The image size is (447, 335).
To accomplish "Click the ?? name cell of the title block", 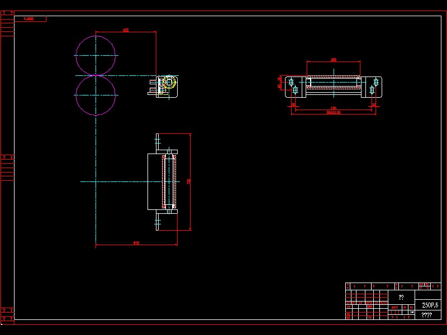I will (x=400, y=297).
